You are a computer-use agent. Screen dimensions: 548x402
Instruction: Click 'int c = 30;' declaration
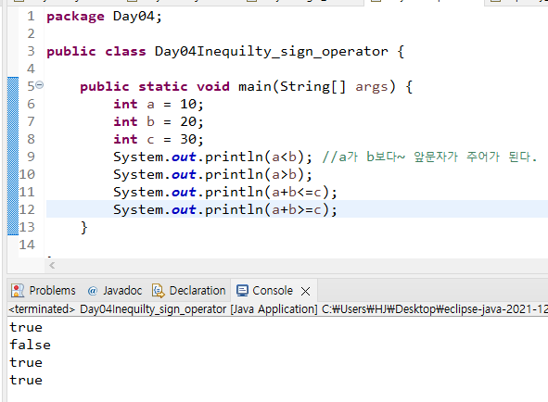click(158, 139)
